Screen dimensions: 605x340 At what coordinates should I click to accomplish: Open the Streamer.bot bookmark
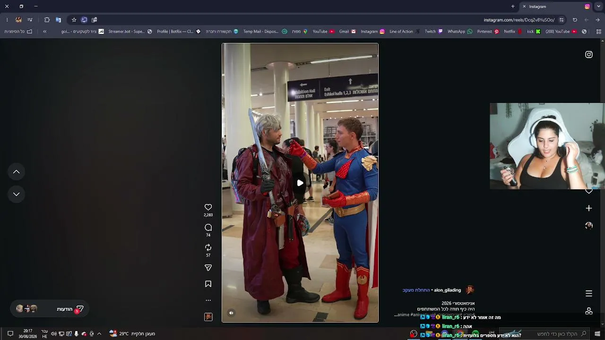[130, 32]
